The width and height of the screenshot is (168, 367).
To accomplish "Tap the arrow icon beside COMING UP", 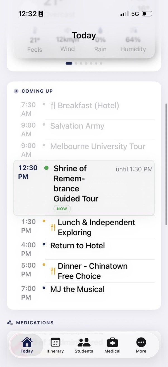I will pos(15,91).
